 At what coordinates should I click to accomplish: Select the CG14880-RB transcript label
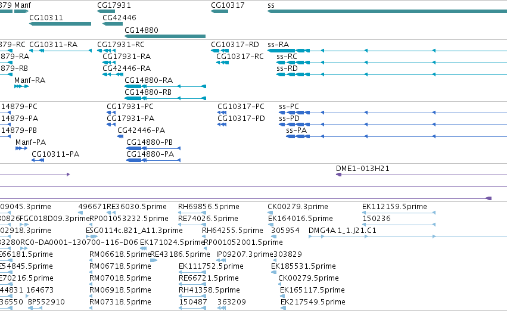(x=148, y=92)
